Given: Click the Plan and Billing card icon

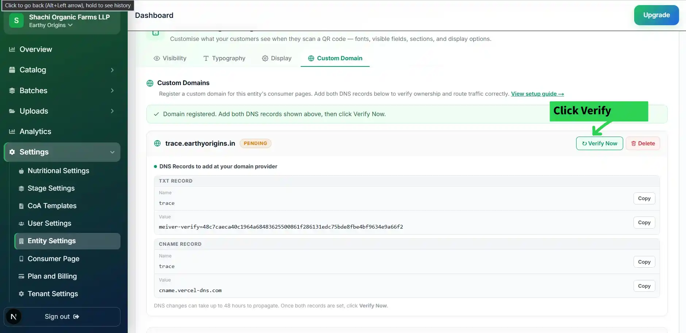Looking at the screenshot, I should tap(21, 276).
